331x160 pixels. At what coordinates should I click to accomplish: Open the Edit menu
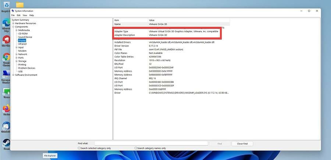(x=19, y=15)
